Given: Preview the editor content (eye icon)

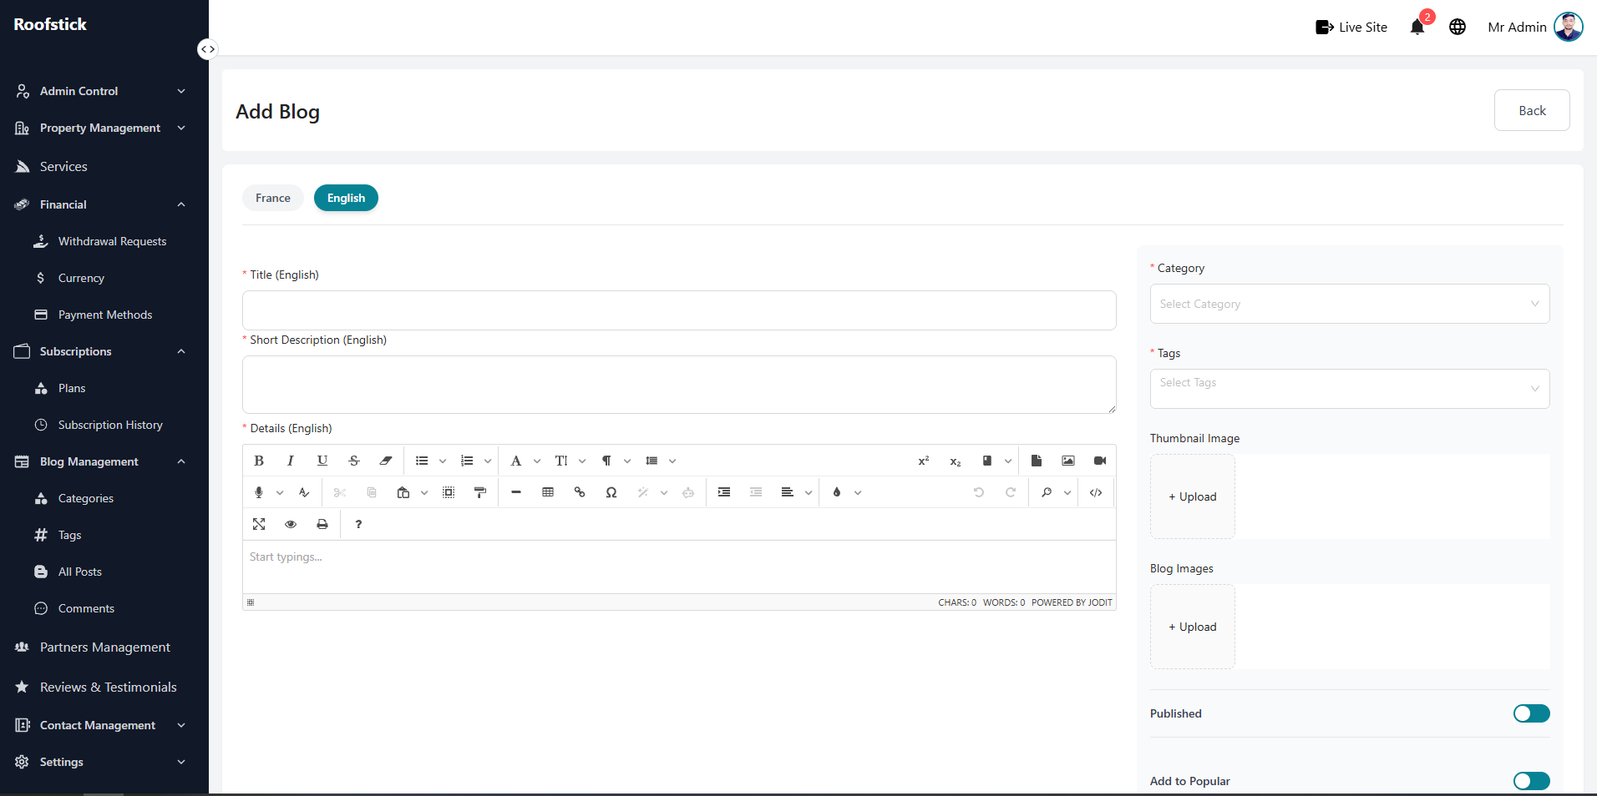Looking at the screenshot, I should [x=291, y=524].
